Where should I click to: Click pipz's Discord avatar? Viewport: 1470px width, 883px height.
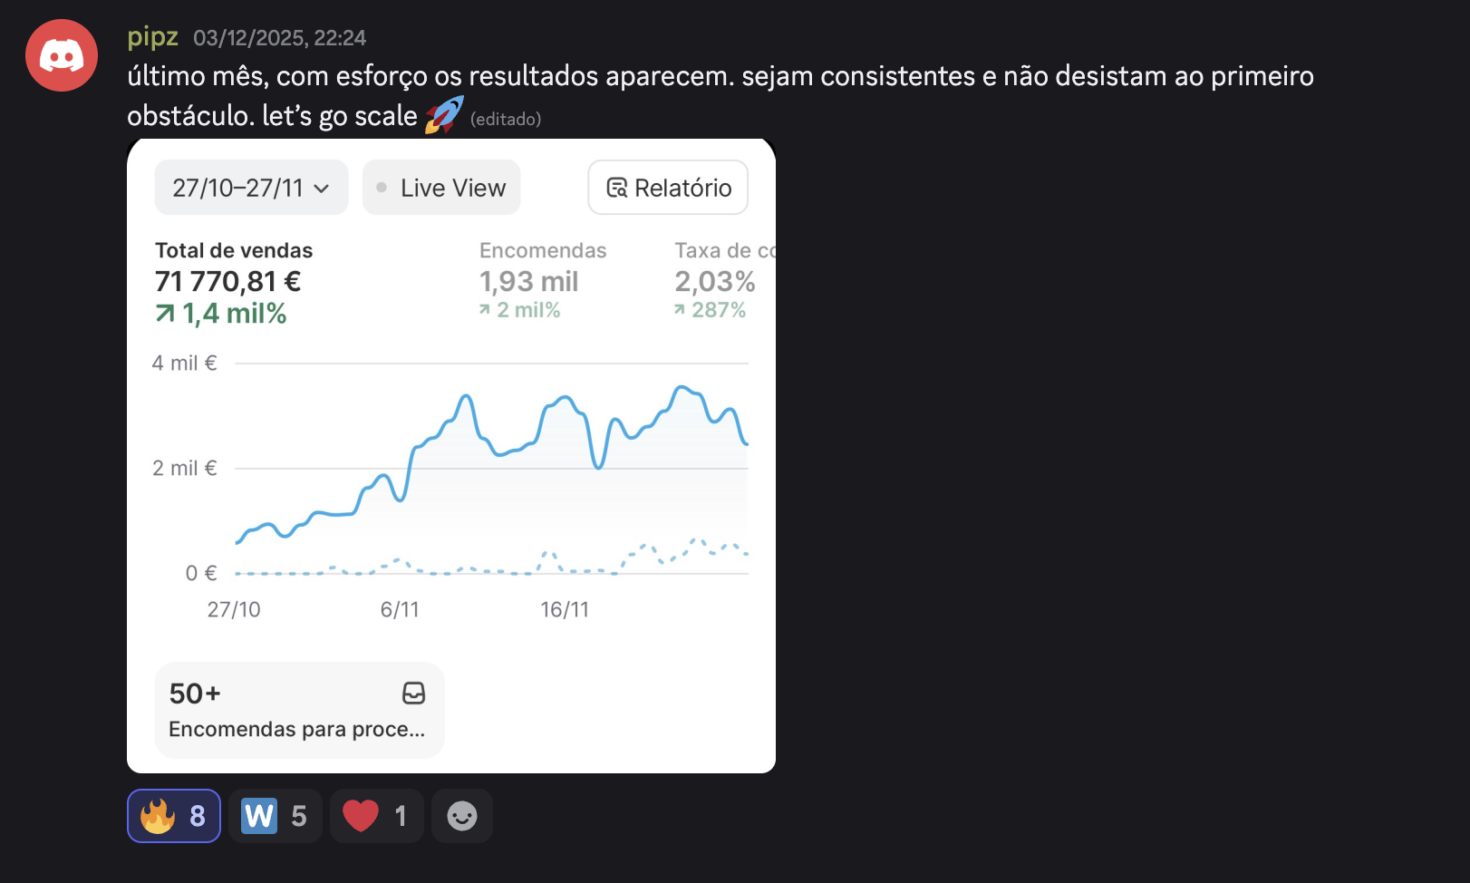click(x=60, y=55)
